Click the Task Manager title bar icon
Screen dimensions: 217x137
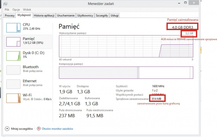[x=5, y=4]
